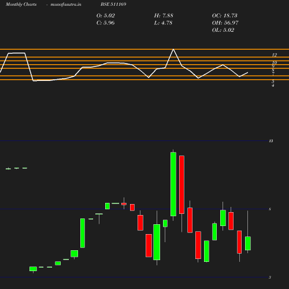Viewport: 289px width, 289px height.
Task: Click the low value 'L: 4.78'
Action: [163, 23]
